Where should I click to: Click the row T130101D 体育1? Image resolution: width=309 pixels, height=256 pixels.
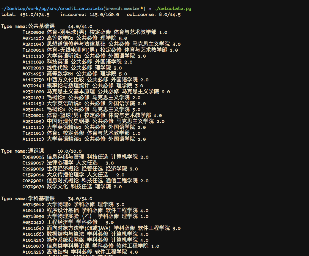(x=81, y=133)
